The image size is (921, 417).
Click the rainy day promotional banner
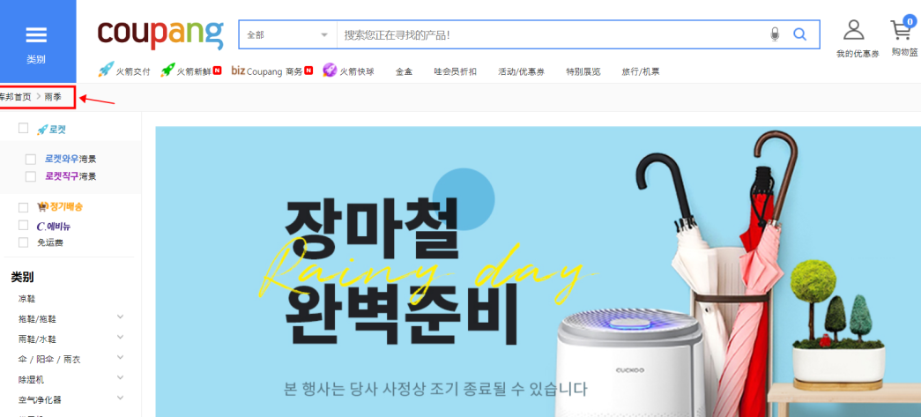538,272
